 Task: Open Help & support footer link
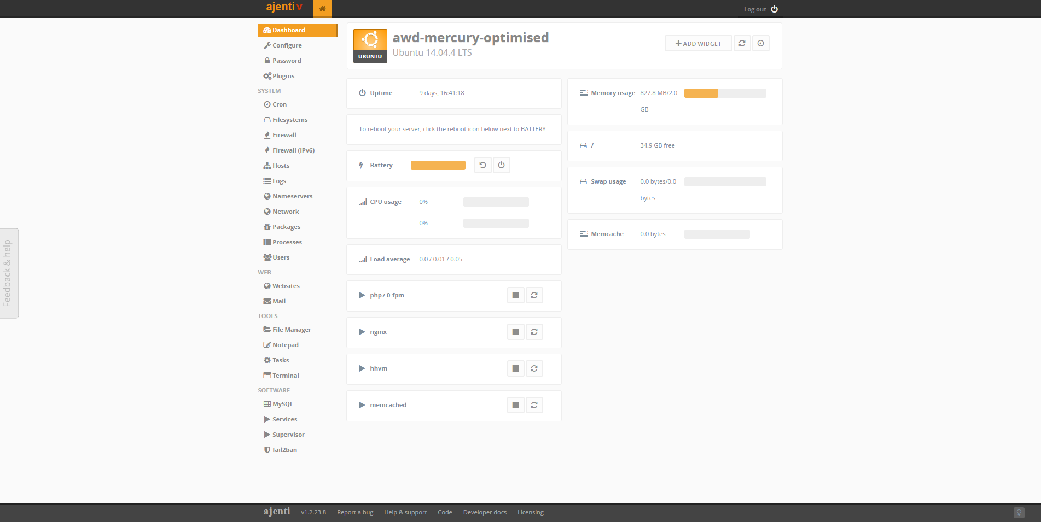click(x=405, y=512)
